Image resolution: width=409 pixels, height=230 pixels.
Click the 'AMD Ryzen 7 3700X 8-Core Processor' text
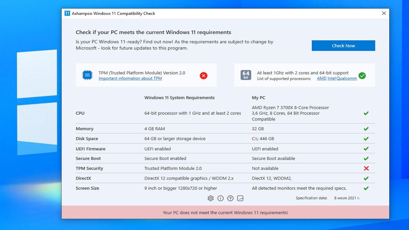(x=290, y=108)
